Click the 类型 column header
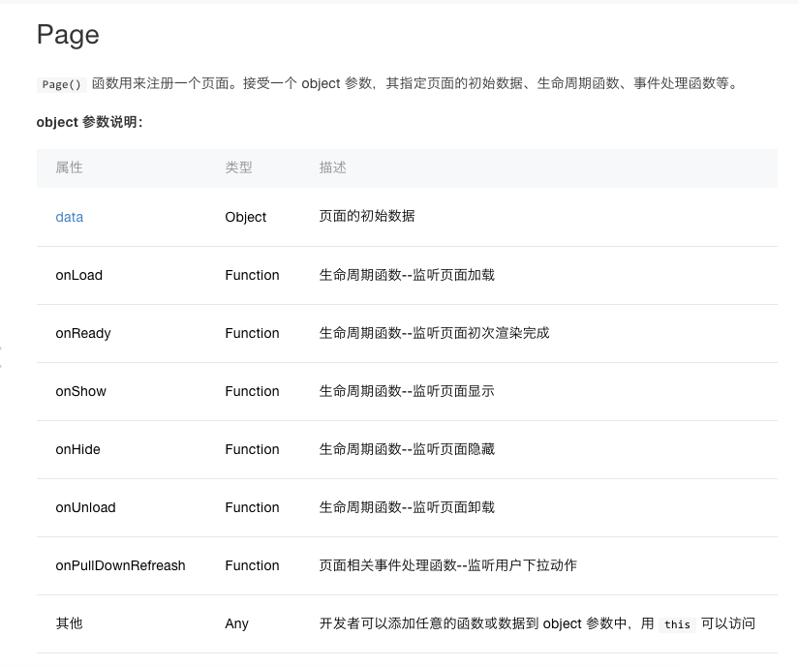Screen dimensions: 798x667 [238, 167]
